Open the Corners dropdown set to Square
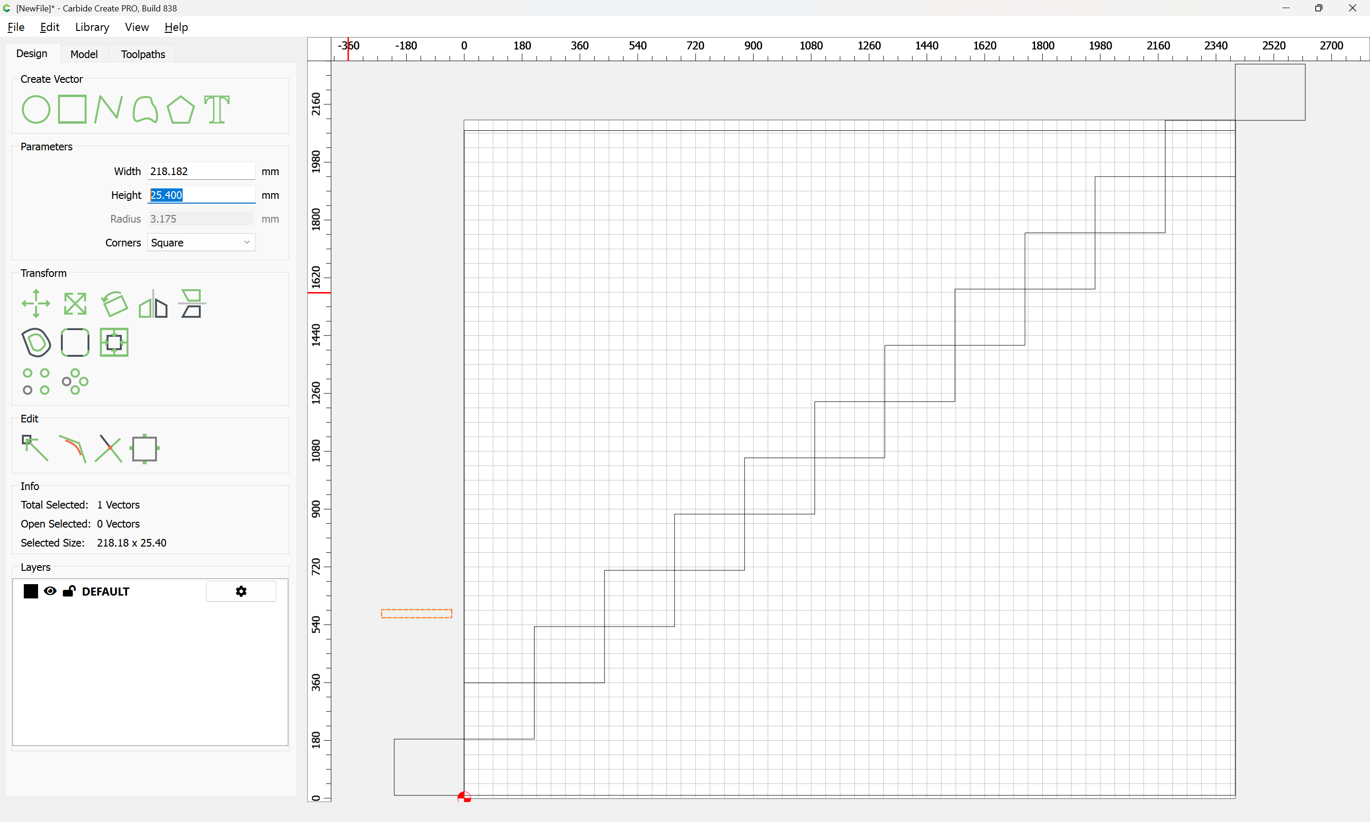The height and width of the screenshot is (822, 1370). pos(201,243)
